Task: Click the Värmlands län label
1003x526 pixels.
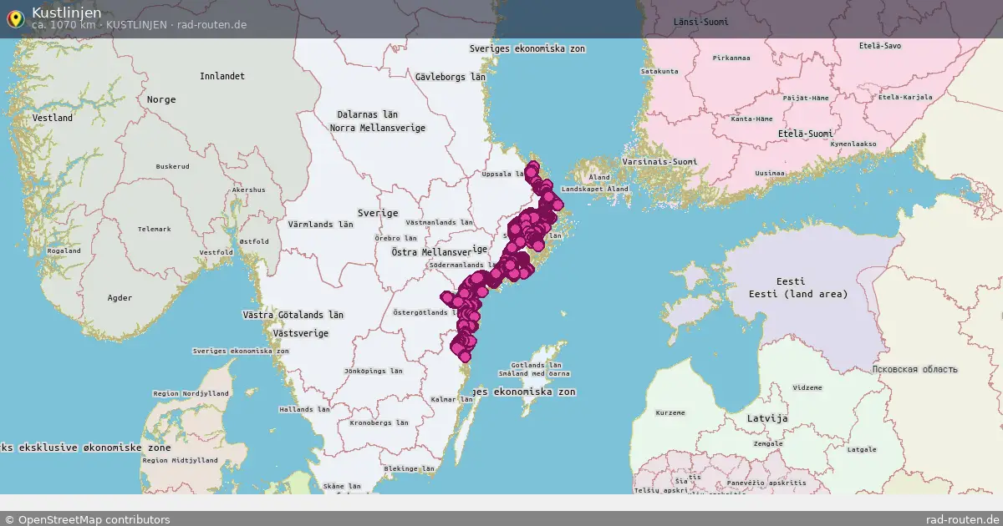Action: click(x=321, y=225)
